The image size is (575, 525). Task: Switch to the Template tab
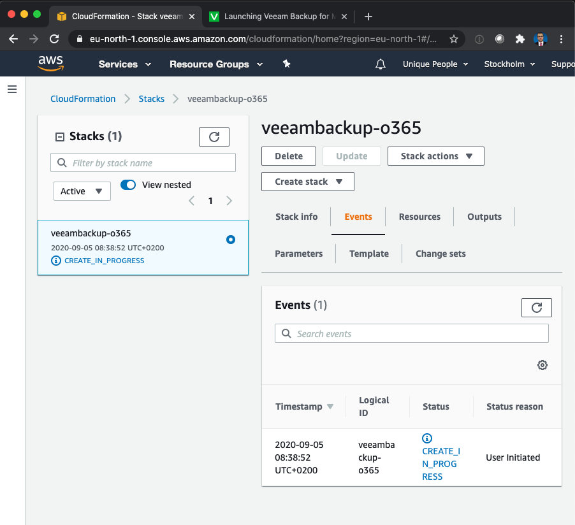369,254
